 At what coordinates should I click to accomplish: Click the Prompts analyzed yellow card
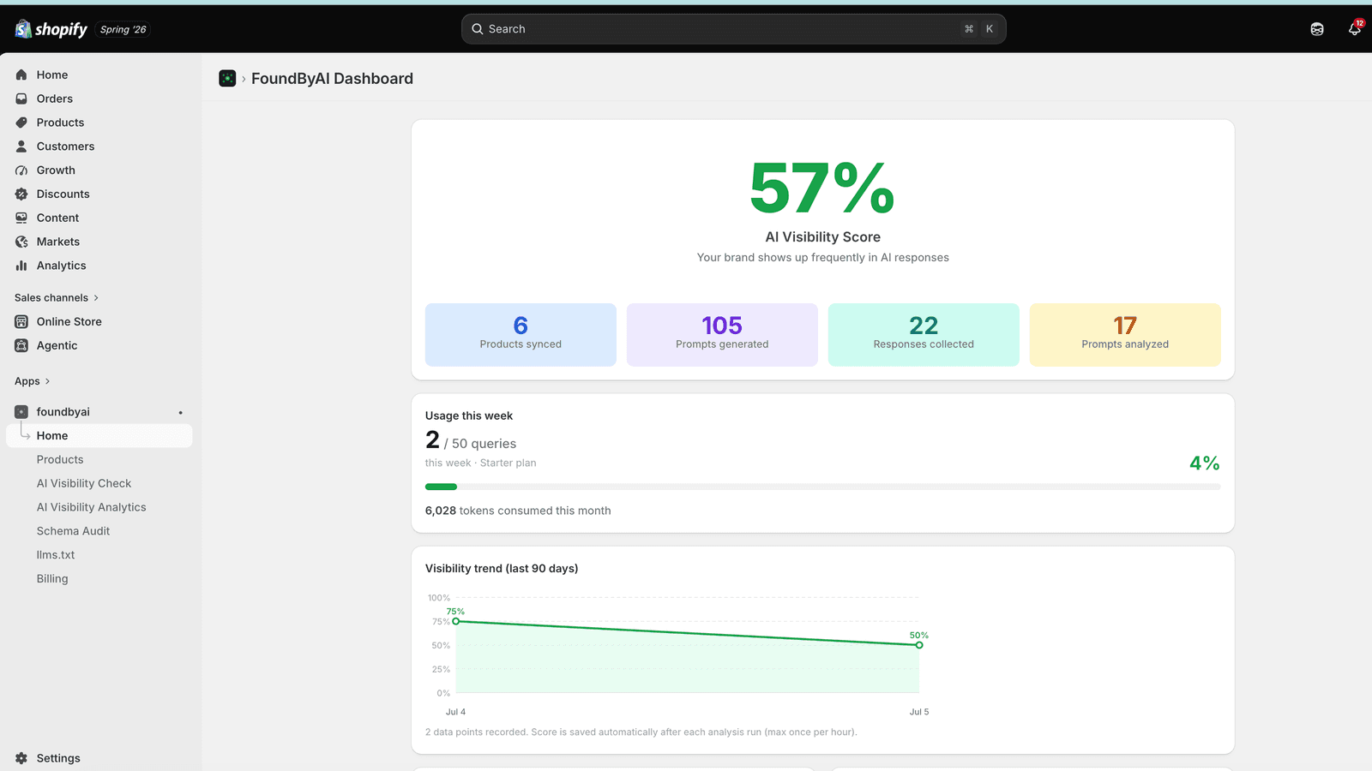pyautogui.click(x=1125, y=335)
